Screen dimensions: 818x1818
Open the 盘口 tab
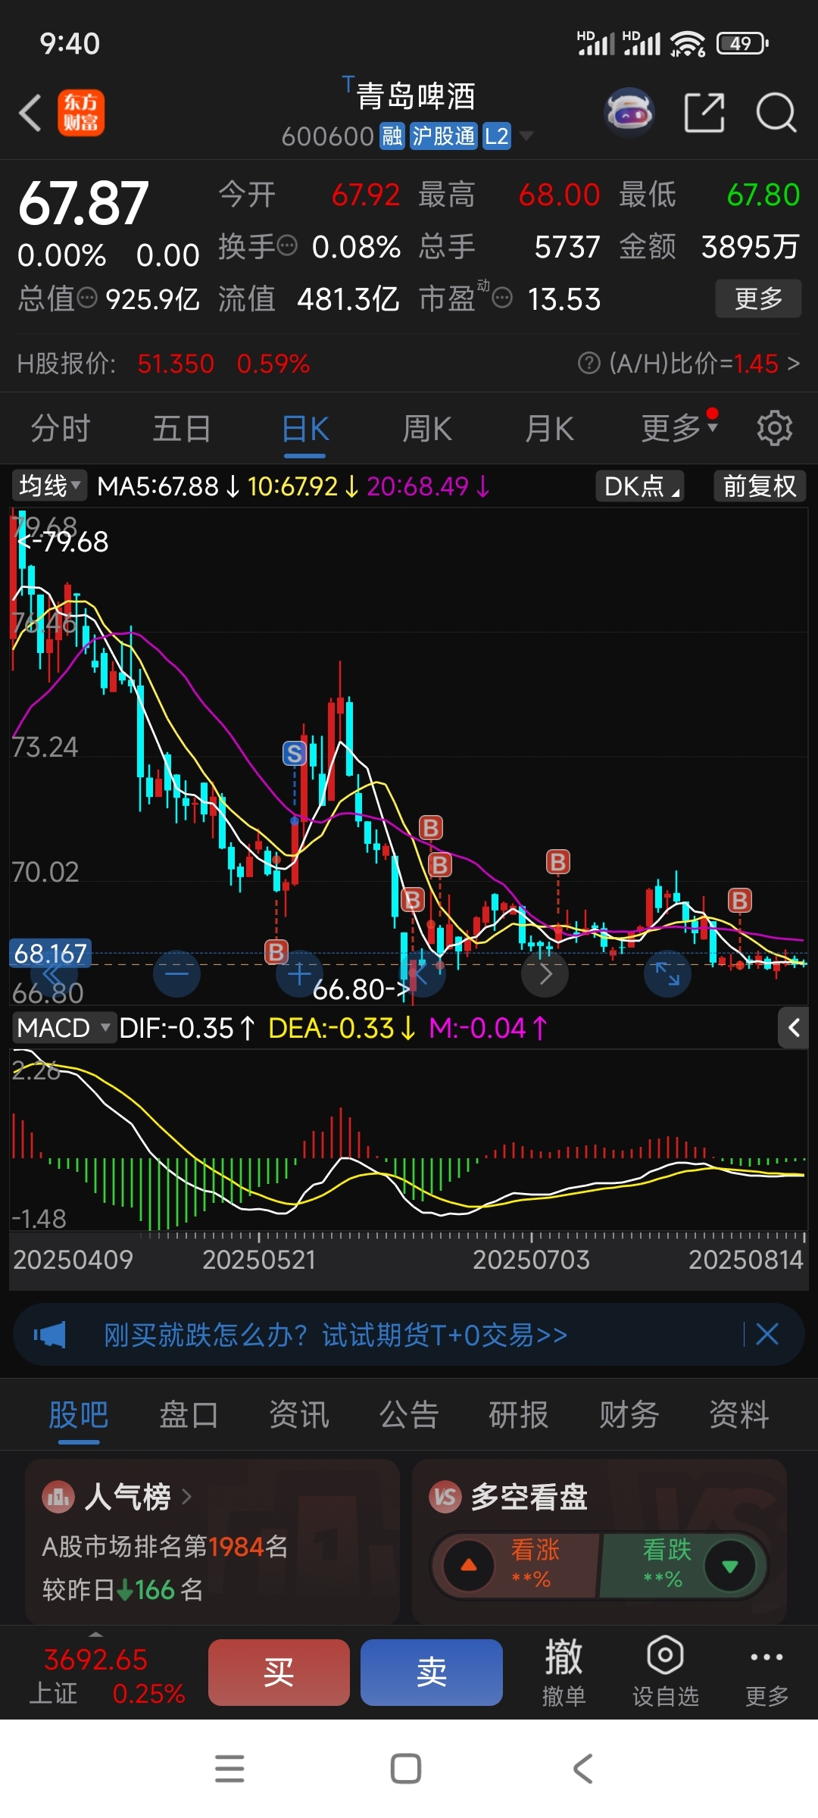(x=189, y=1414)
